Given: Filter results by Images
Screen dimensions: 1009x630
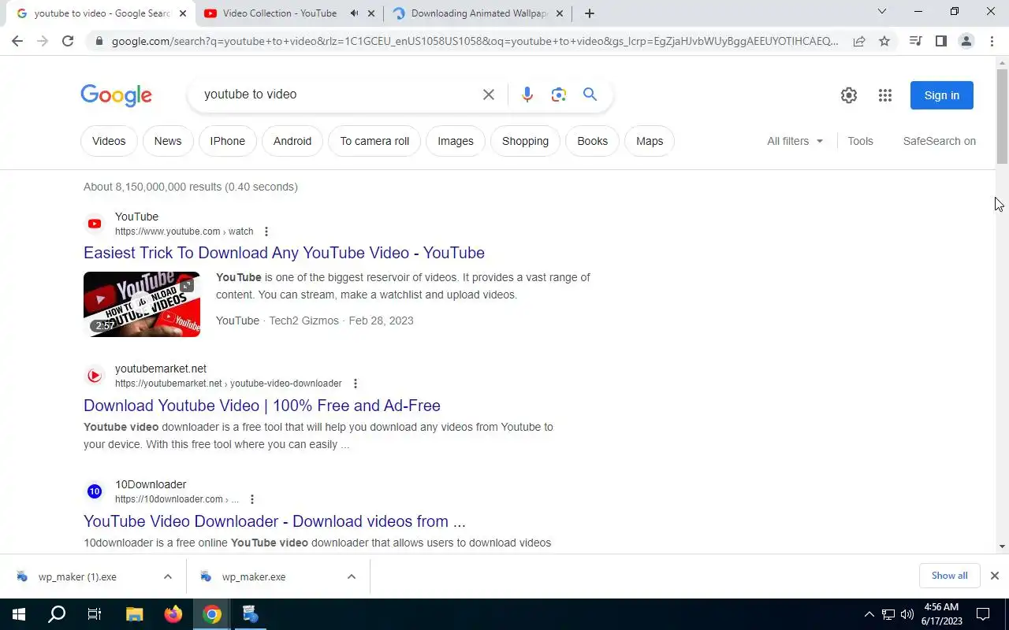Looking at the screenshot, I should [456, 141].
